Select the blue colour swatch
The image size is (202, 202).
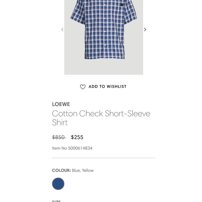pyautogui.click(x=58, y=184)
